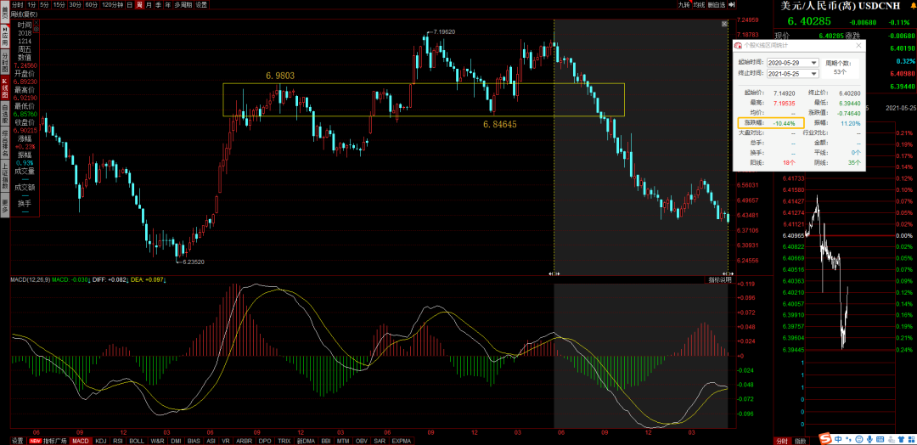Select the 分时 period tab at top
This screenshot has height=445, width=917.
tap(18, 5)
